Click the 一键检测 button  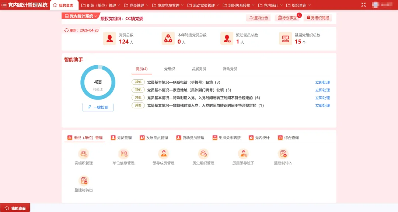98,107
